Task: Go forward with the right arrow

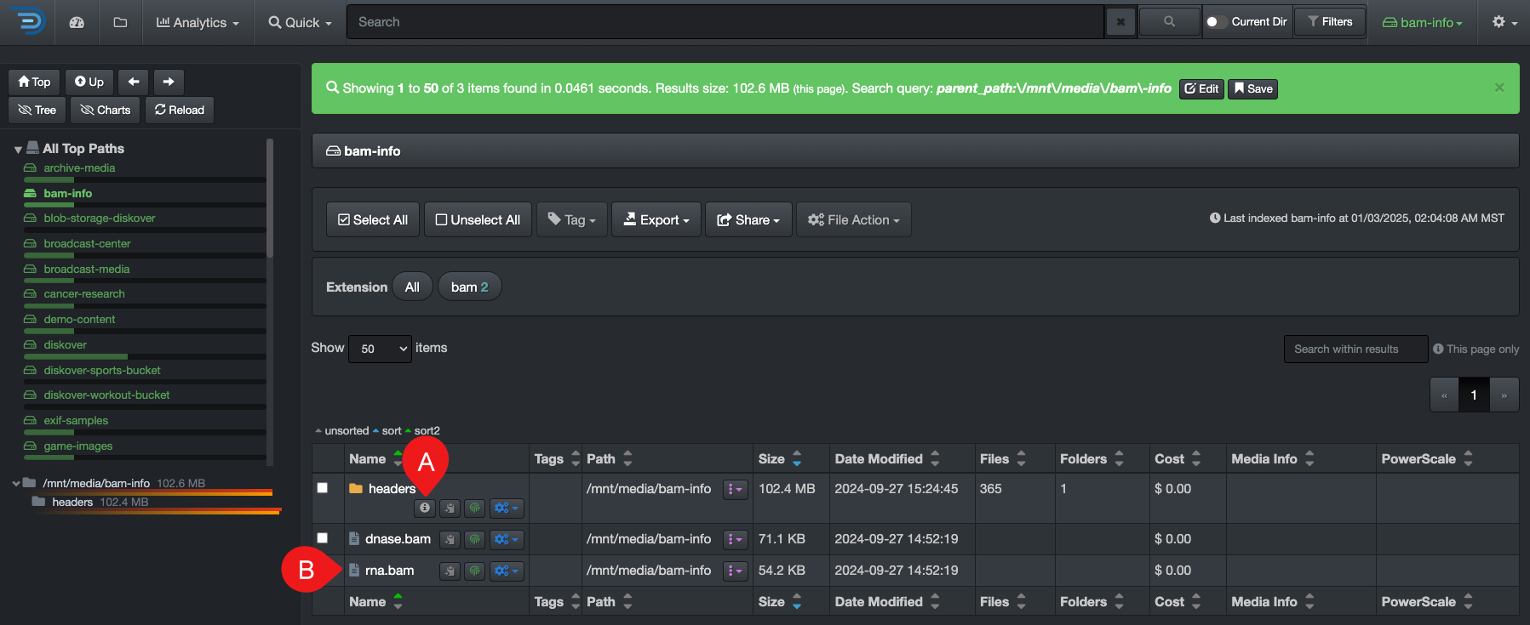Action: [x=169, y=82]
